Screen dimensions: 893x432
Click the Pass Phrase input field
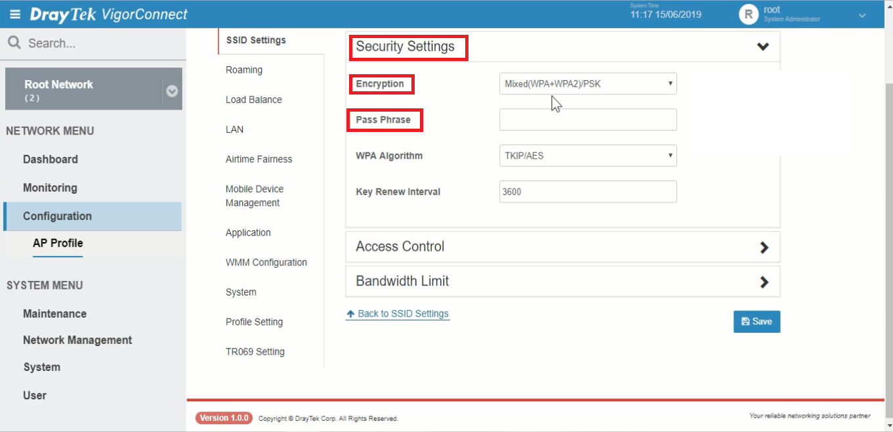(x=587, y=119)
